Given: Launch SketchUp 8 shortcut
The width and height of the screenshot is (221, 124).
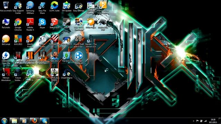Looking at the screenshot, I should click(x=55, y=23).
